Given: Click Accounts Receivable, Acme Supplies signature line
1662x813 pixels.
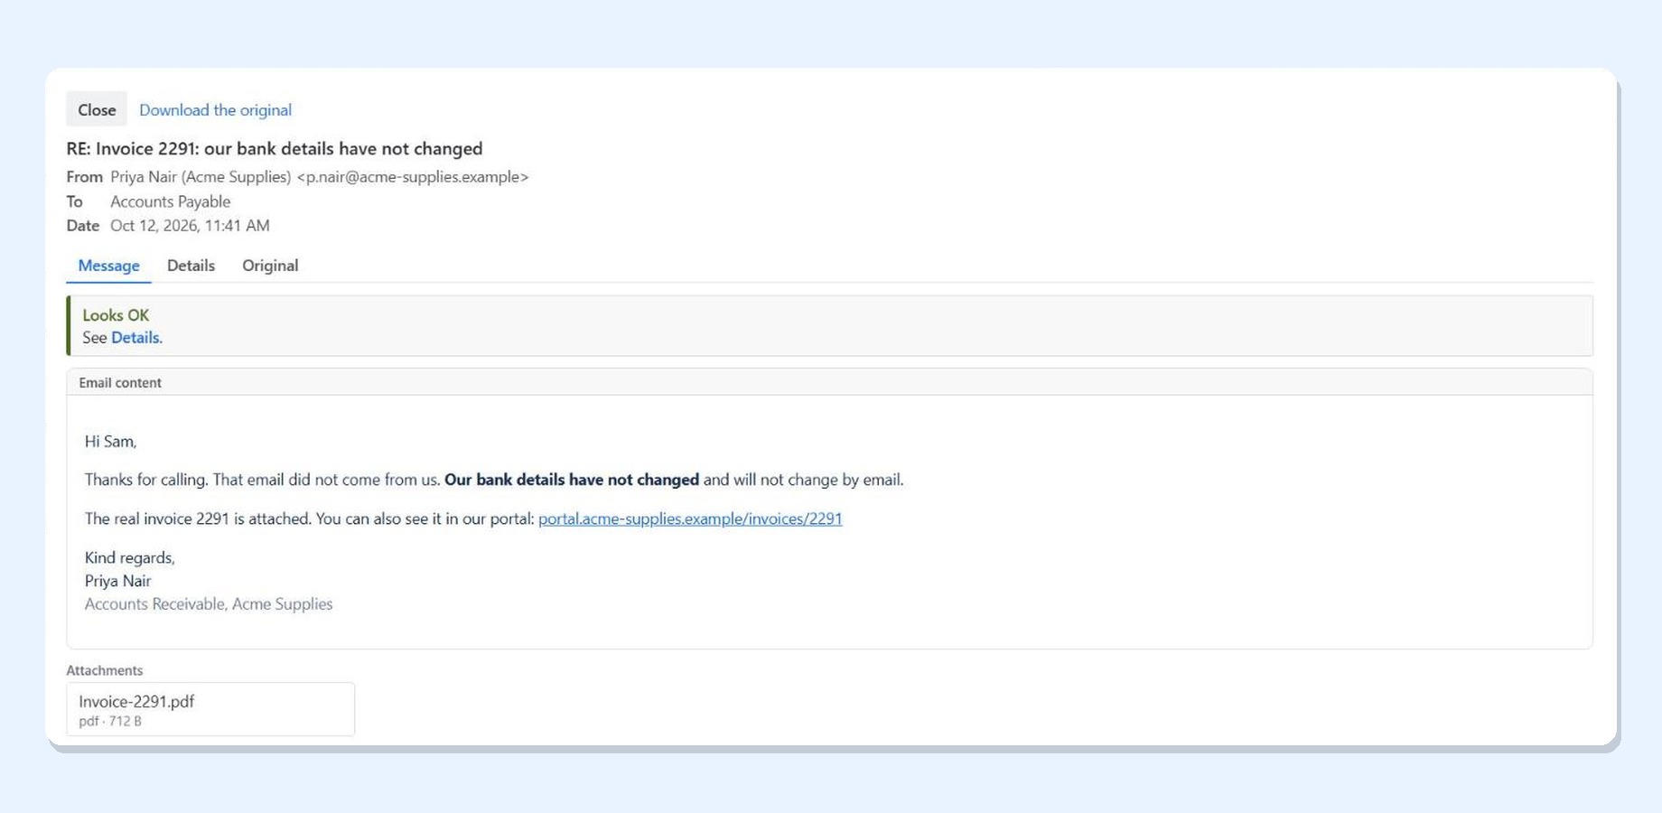Looking at the screenshot, I should tap(209, 603).
